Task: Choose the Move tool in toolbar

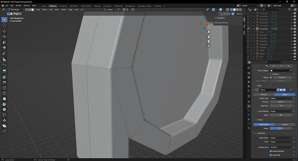Action: point(4,31)
